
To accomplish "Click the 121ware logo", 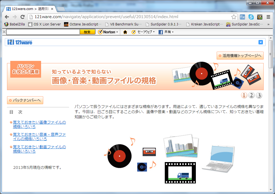I will [x=20, y=42].
